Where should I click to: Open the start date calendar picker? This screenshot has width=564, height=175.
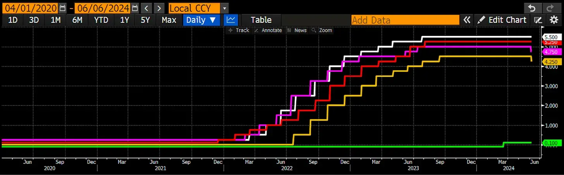coord(63,8)
